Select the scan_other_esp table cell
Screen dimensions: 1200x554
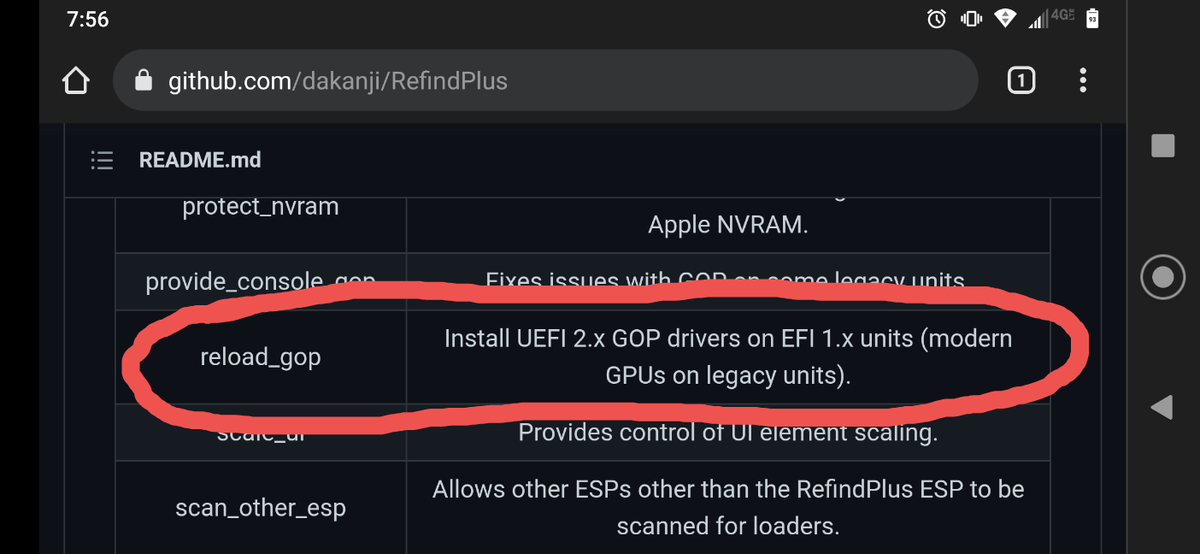click(261, 508)
